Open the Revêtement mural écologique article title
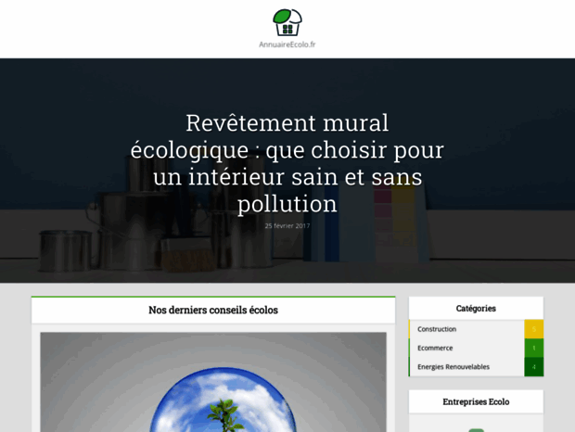 coord(287,163)
